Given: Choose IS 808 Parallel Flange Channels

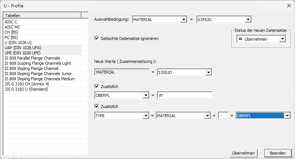Looking at the screenshot, I should click(x=32, y=58).
